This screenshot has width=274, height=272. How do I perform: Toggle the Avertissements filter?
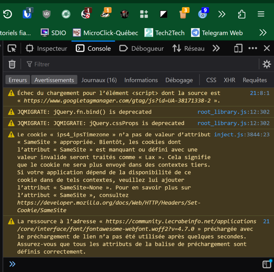coord(54,80)
